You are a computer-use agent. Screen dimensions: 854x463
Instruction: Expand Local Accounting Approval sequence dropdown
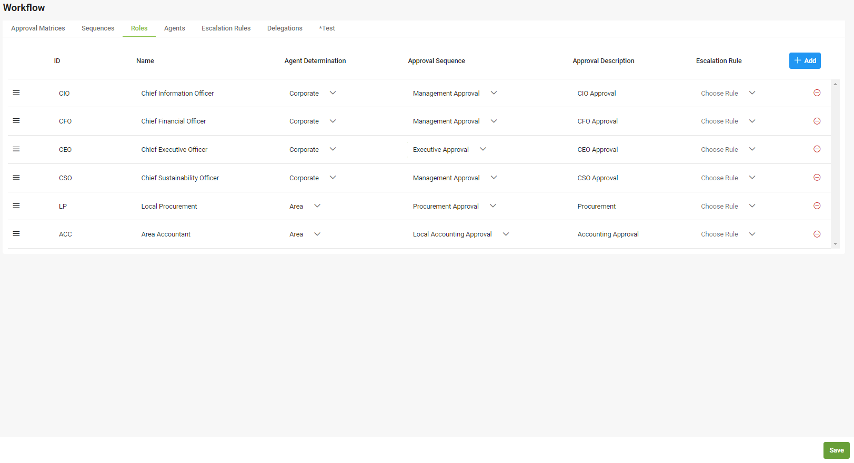point(506,234)
